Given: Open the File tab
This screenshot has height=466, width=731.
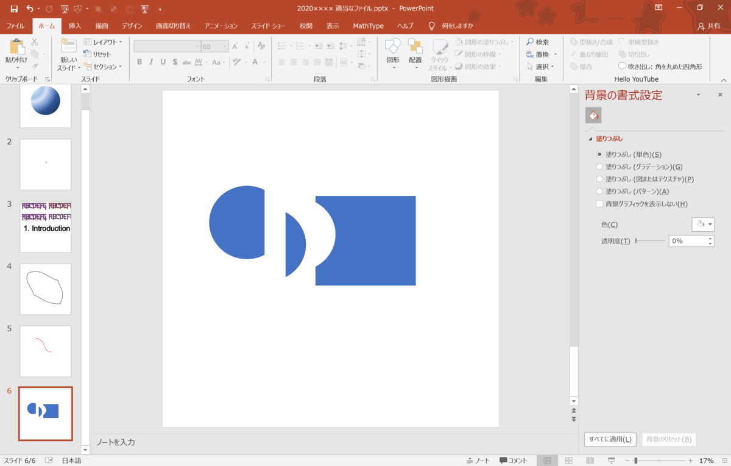Looking at the screenshot, I should [15, 26].
